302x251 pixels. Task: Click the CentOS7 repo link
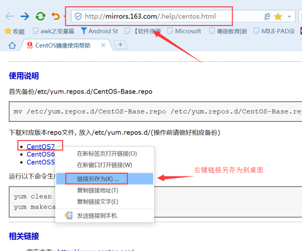coord(41,147)
